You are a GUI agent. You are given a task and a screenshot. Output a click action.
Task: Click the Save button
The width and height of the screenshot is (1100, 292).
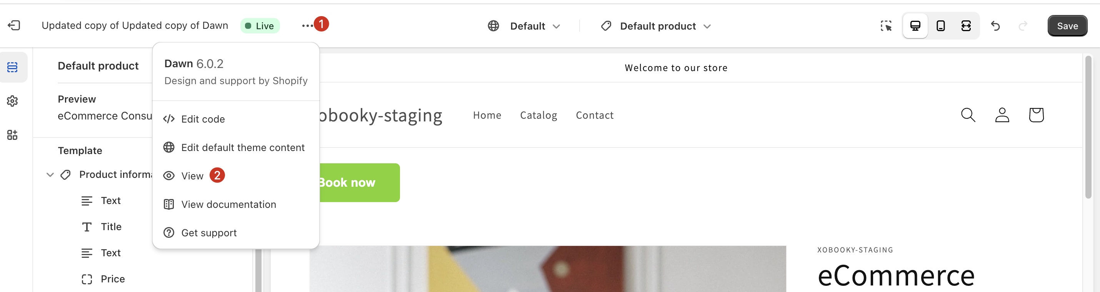[1067, 26]
